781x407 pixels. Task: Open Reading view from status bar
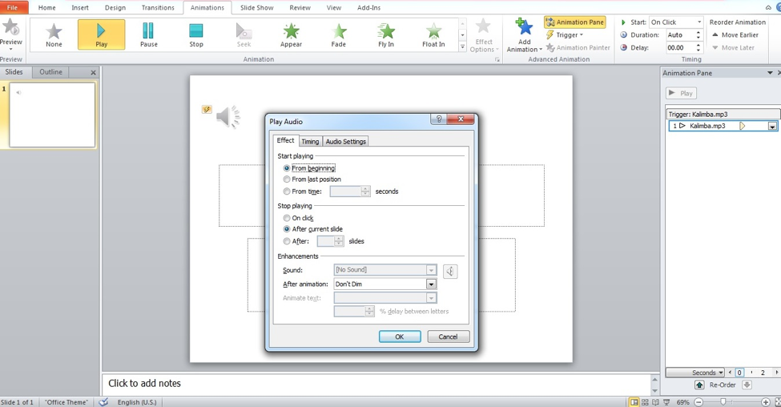tap(655, 402)
